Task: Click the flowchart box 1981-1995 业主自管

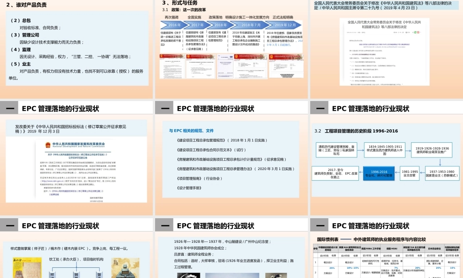Action: (x=410, y=173)
